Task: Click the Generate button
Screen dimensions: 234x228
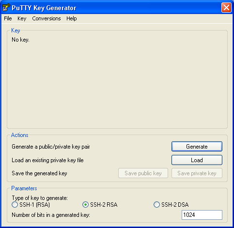Action: [x=197, y=147]
